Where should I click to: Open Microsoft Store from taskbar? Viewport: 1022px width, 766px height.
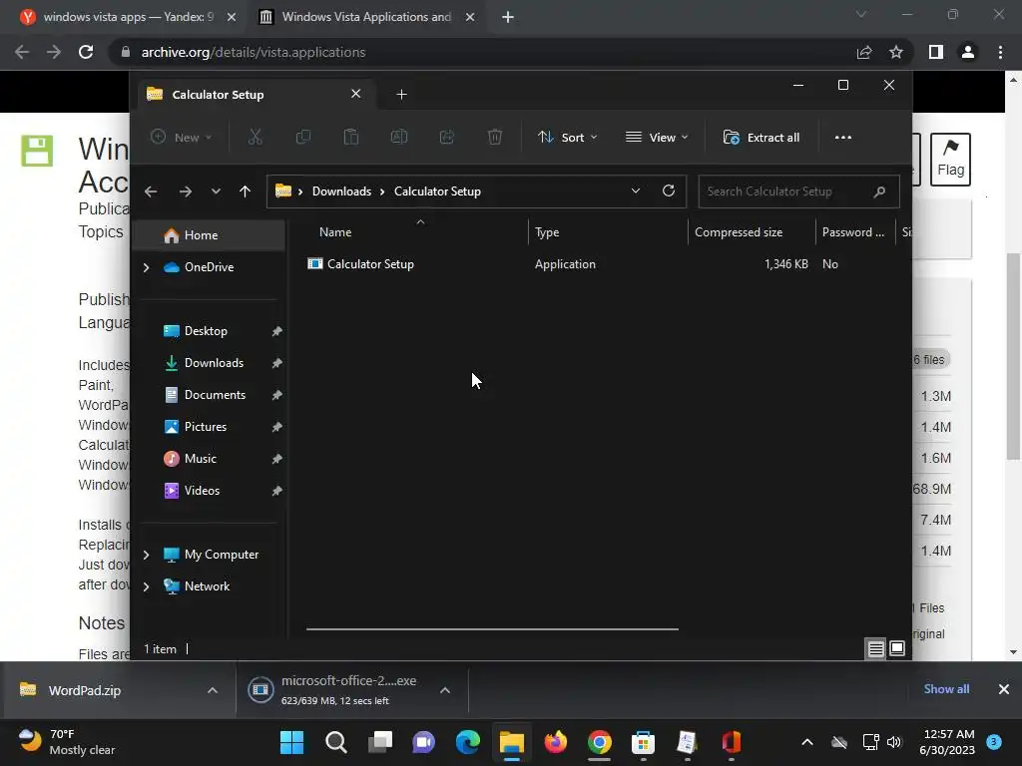643,742
